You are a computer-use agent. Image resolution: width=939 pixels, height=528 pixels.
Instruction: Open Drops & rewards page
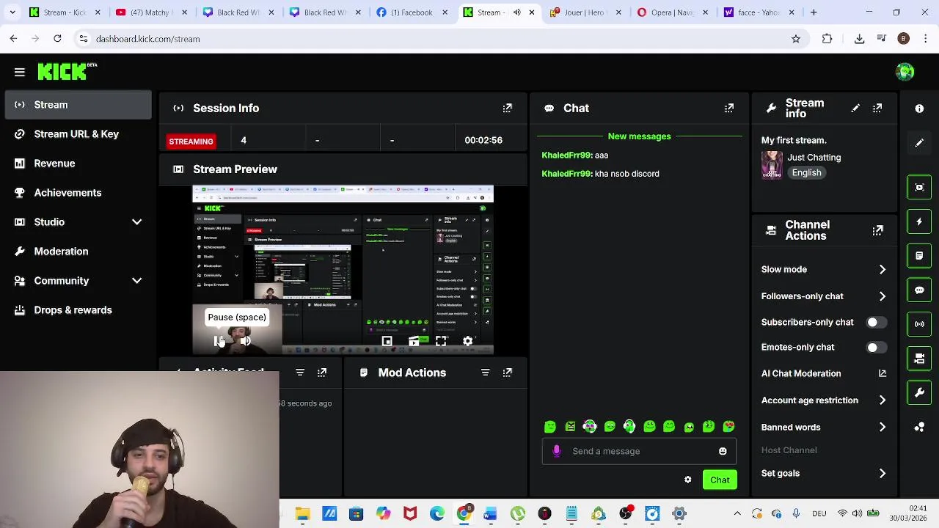coord(78,310)
